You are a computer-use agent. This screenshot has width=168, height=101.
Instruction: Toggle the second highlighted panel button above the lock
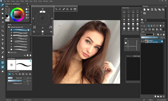click(x=2, y=67)
